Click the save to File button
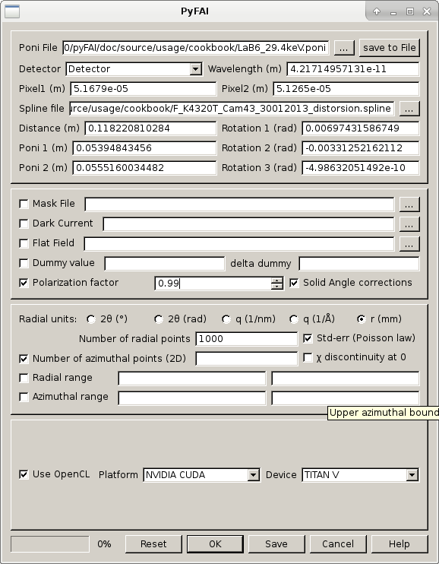Viewport: 439px width, 564px height. tap(390, 48)
